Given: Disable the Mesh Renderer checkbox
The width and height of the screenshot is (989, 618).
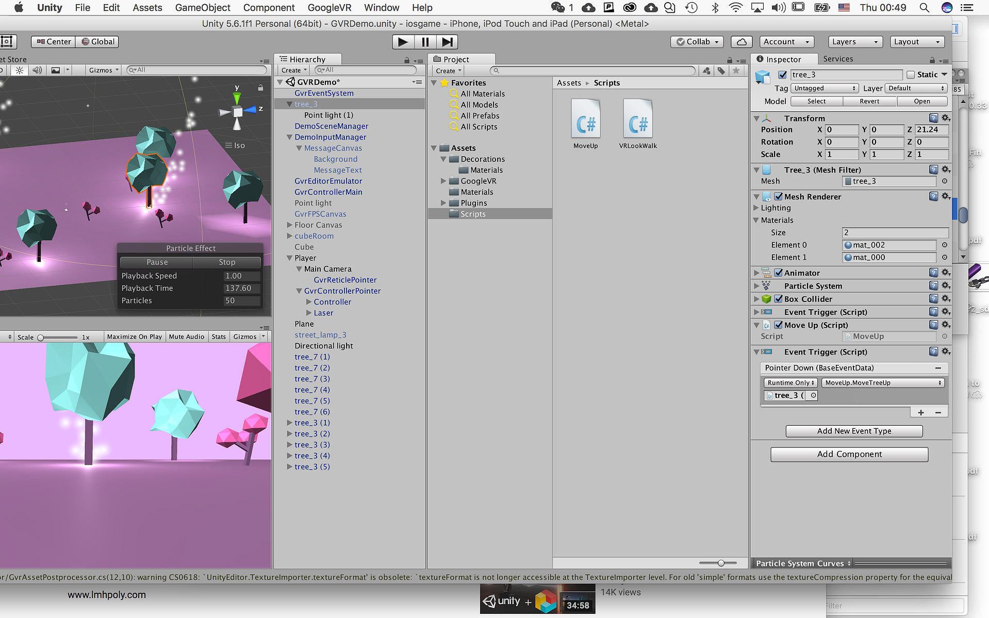Looking at the screenshot, I should [x=779, y=196].
